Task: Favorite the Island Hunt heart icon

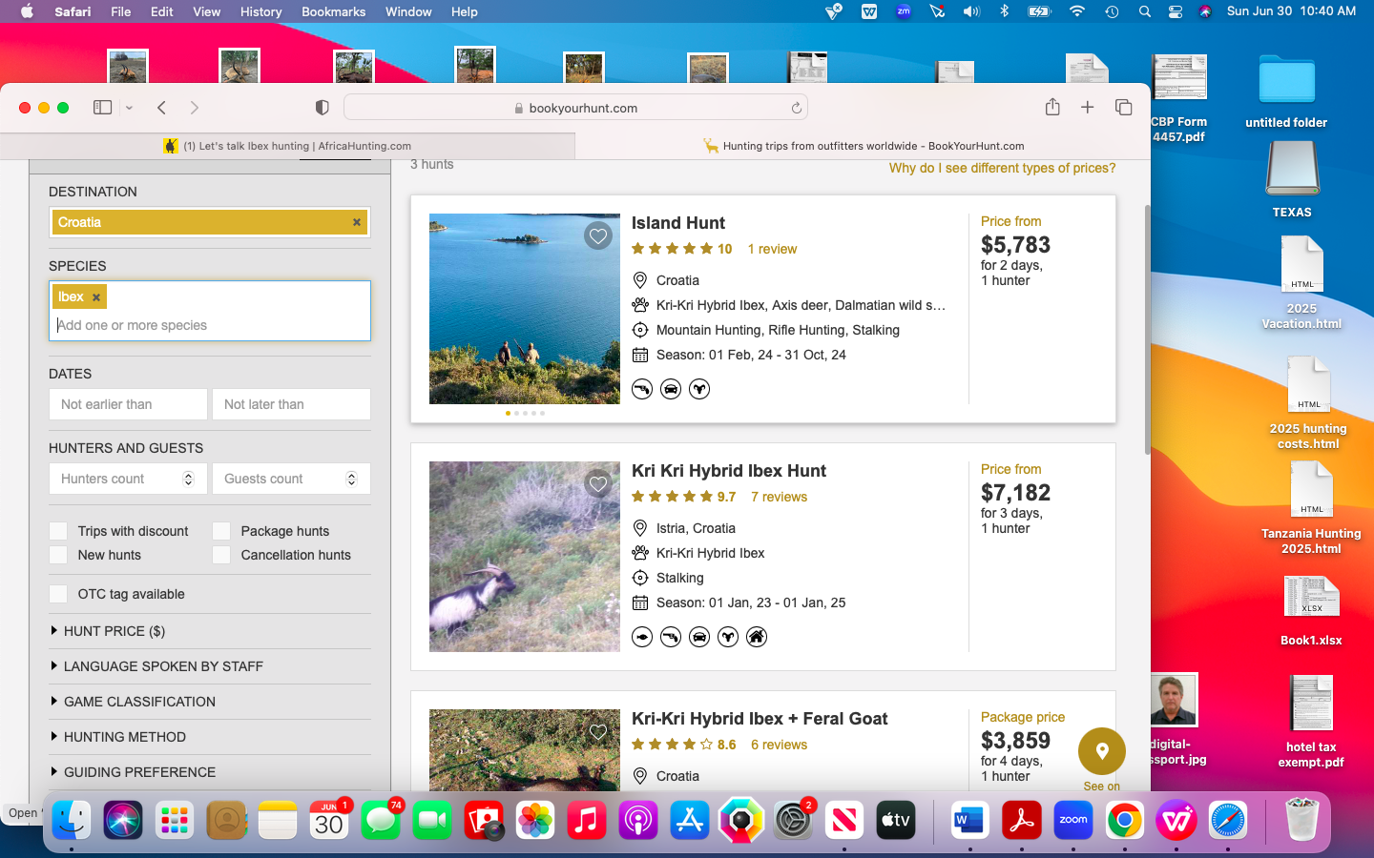Action: (598, 236)
